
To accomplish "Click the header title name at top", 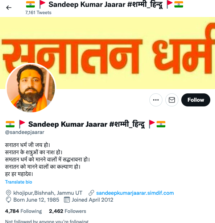I will 104,5.
